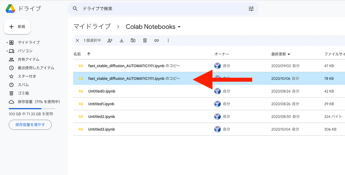Open 共有アイテム in the sidebar

coord(28,59)
